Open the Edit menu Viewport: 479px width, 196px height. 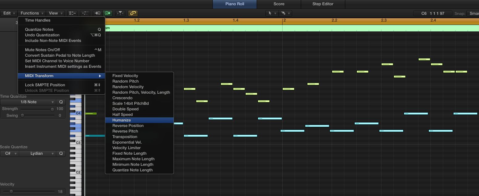point(9,13)
